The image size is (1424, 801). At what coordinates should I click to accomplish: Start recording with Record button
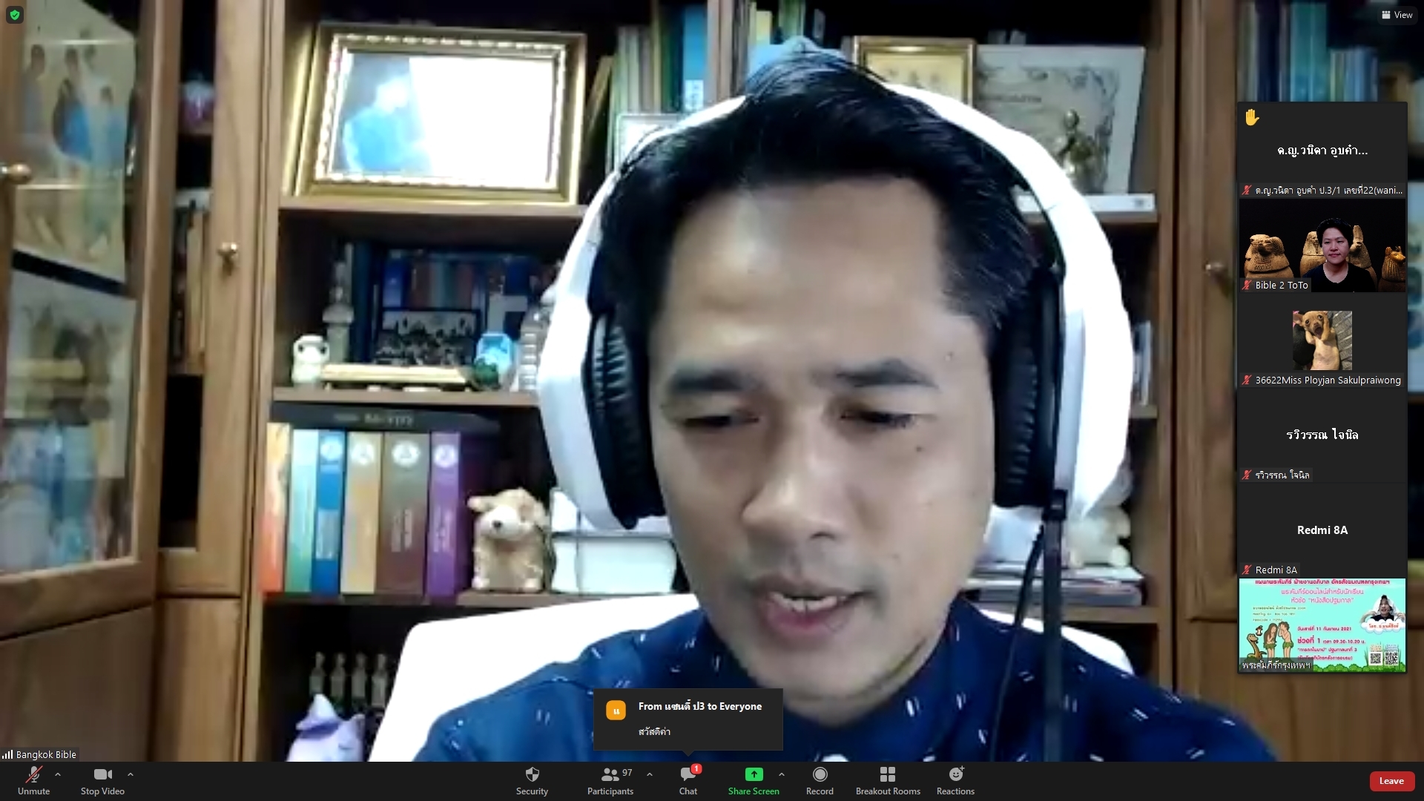click(x=820, y=781)
